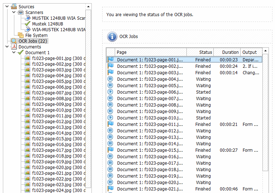The width and height of the screenshot is (275, 193).
Task: Select the File System tree item
Action: [36, 35]
